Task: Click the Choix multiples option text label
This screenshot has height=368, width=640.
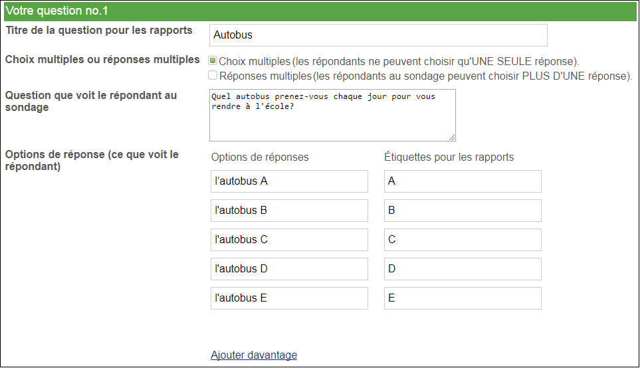Action: (x=255, y=61)
